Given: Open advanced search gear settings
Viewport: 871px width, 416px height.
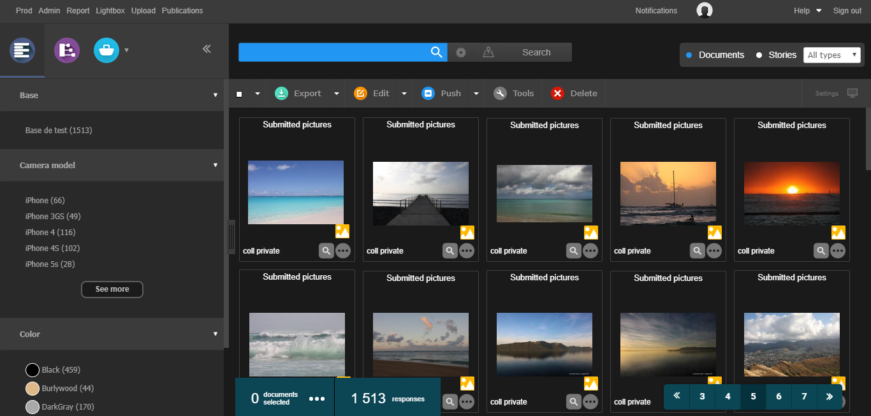Looking at the screenshot, I should tap(461, 52).
